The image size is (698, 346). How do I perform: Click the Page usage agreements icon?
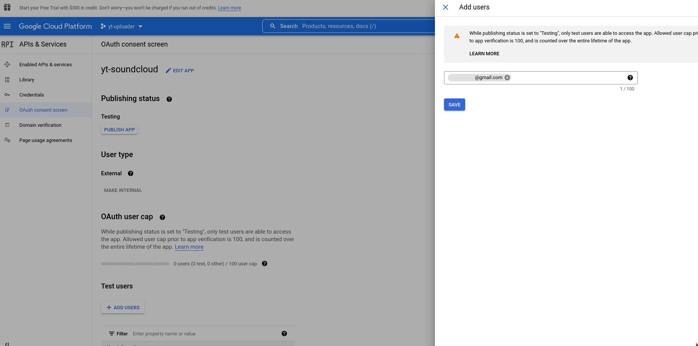click(x=7, y=140)
